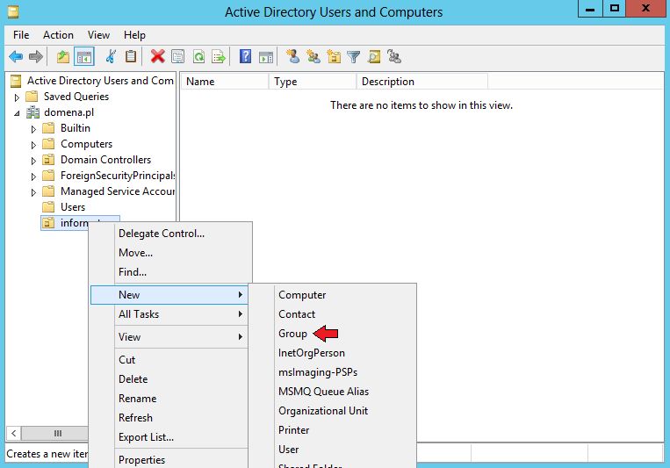Click the Export List toolbar icon
This screenshot has height=468, width=670.
[x=219, y=56]
